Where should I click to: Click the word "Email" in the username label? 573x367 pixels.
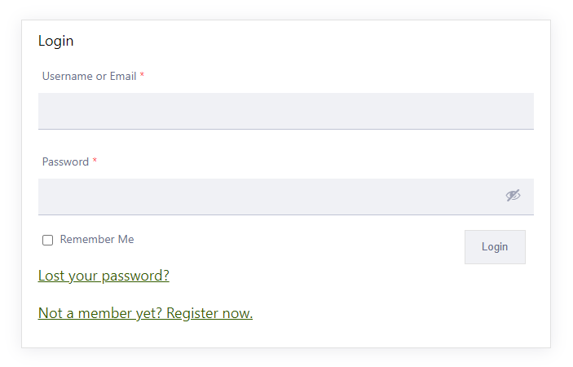(123, 77)
